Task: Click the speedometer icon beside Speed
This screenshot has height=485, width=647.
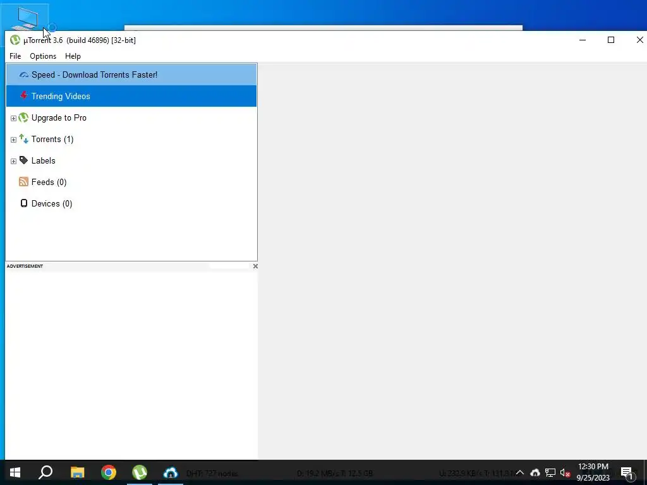Action: 24,75
